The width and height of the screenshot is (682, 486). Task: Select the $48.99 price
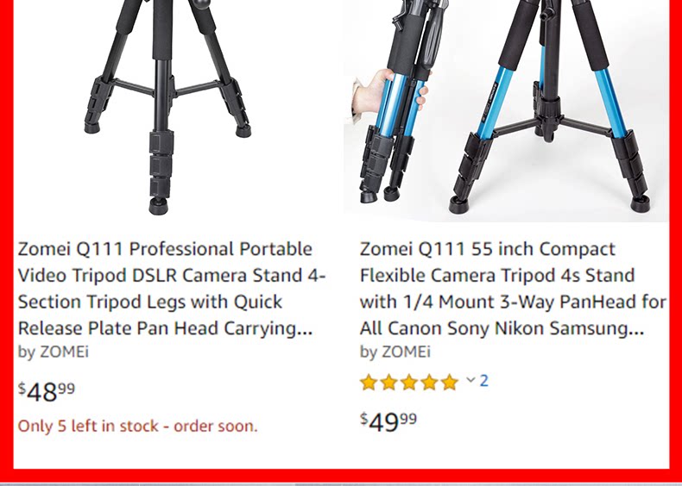(x=46, y=392)
